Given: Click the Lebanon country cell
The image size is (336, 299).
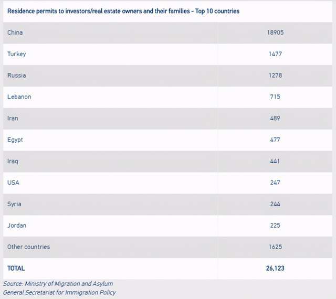Looking at the screenshot, I should coord(19,97).
